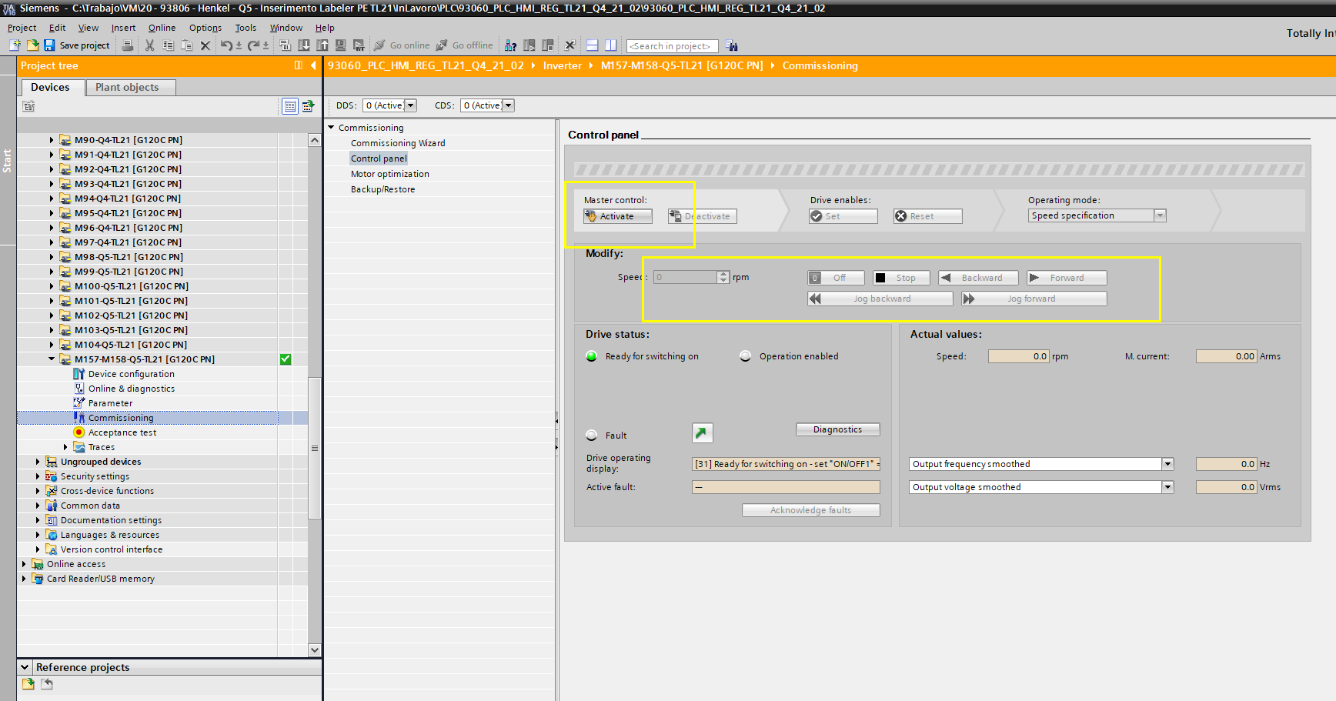The image size is (1336, 701).
Task: Click the Jog forward button
Action: 1034,299
